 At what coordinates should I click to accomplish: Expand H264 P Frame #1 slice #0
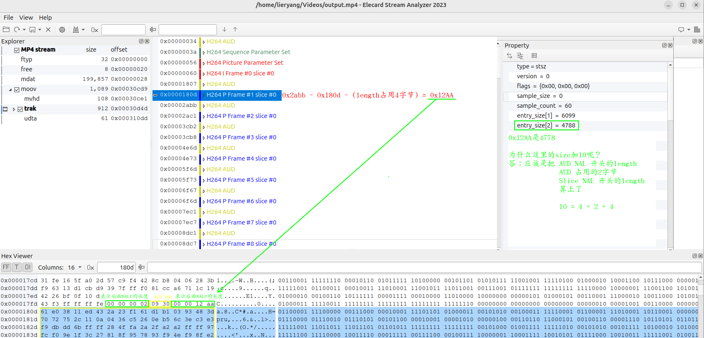204,95
